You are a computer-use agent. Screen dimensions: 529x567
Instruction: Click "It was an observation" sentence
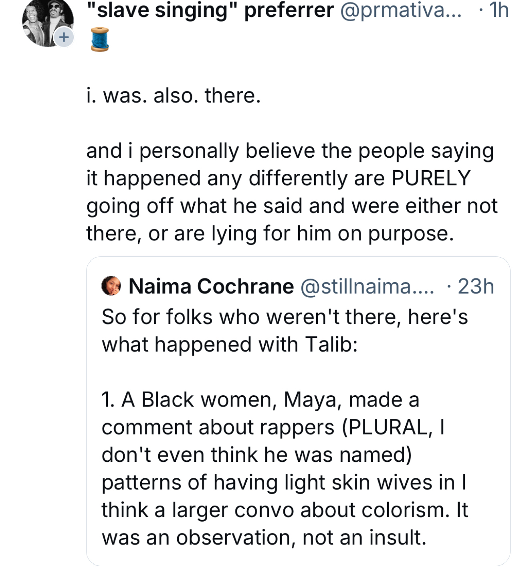264,537
